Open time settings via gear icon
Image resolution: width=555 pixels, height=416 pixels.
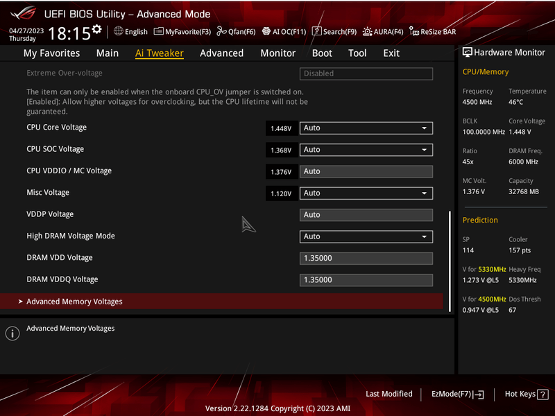96,29
